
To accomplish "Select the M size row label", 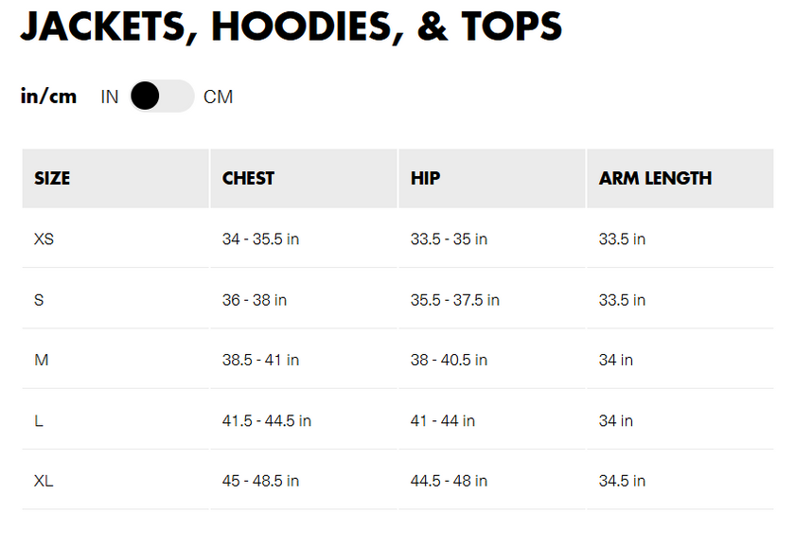I will 41,361.
